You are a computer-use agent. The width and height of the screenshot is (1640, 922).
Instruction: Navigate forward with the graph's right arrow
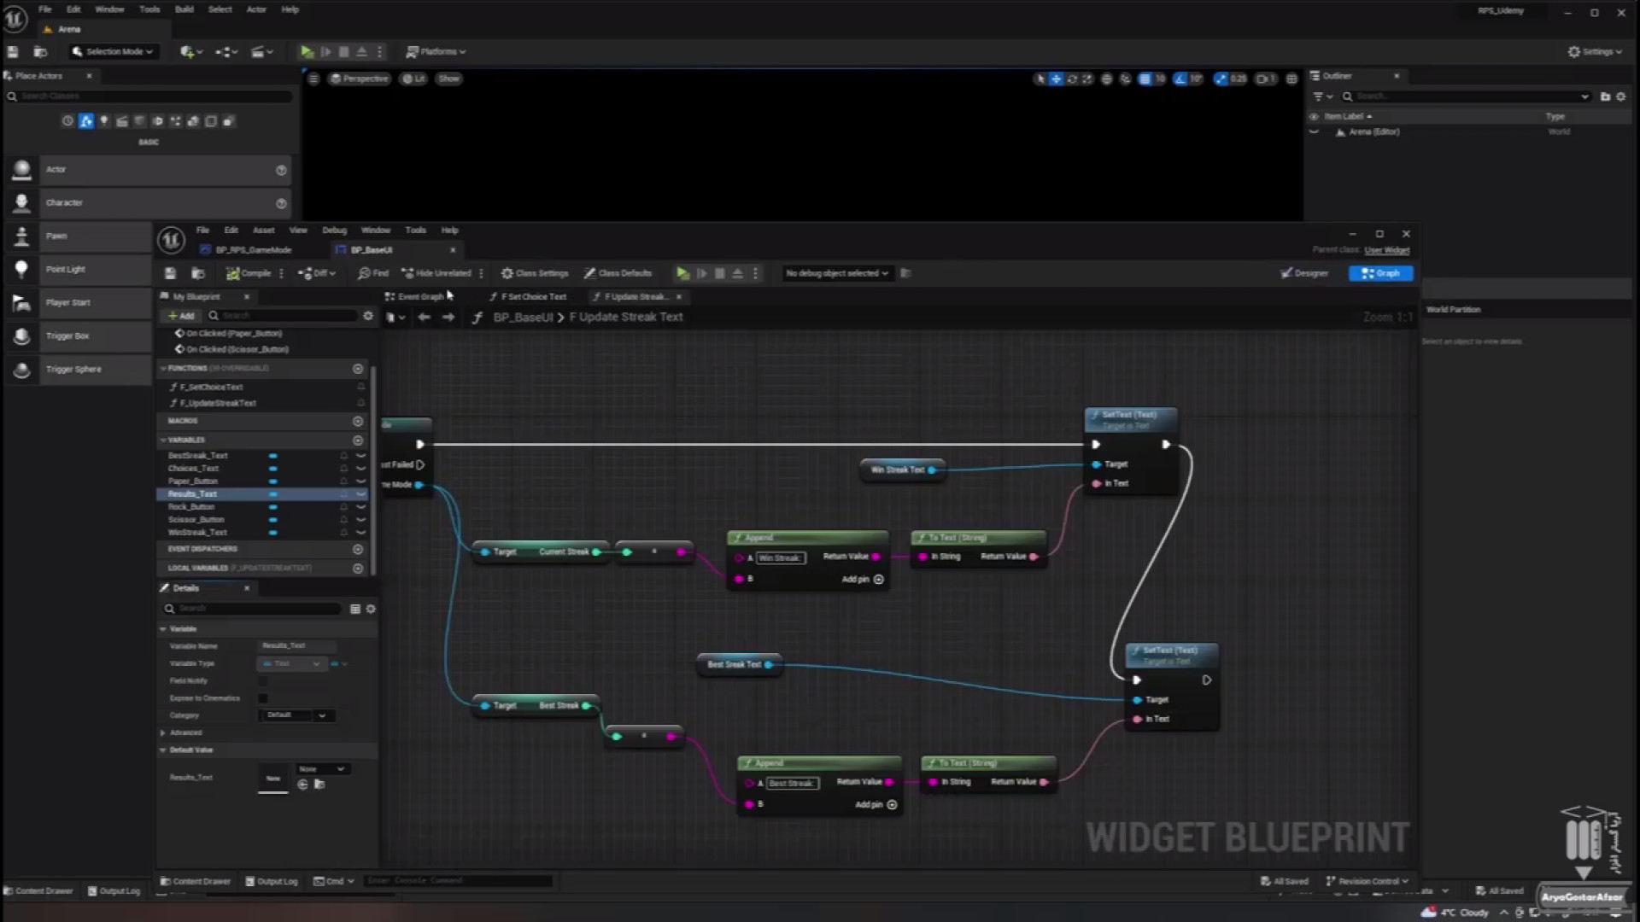(x=448, y=317)
